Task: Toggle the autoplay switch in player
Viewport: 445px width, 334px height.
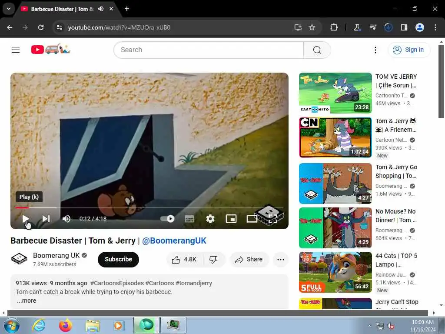Action: [167, 219]
